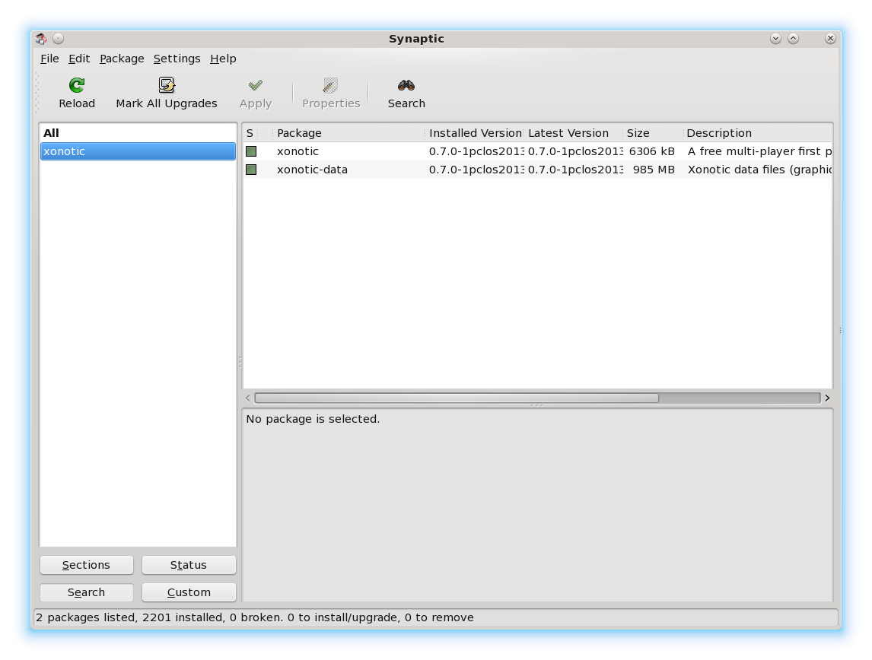Sort by the Description column header
Image resolution: width=872 pixels, height=660 pixels.
click(x=757, y=133)
